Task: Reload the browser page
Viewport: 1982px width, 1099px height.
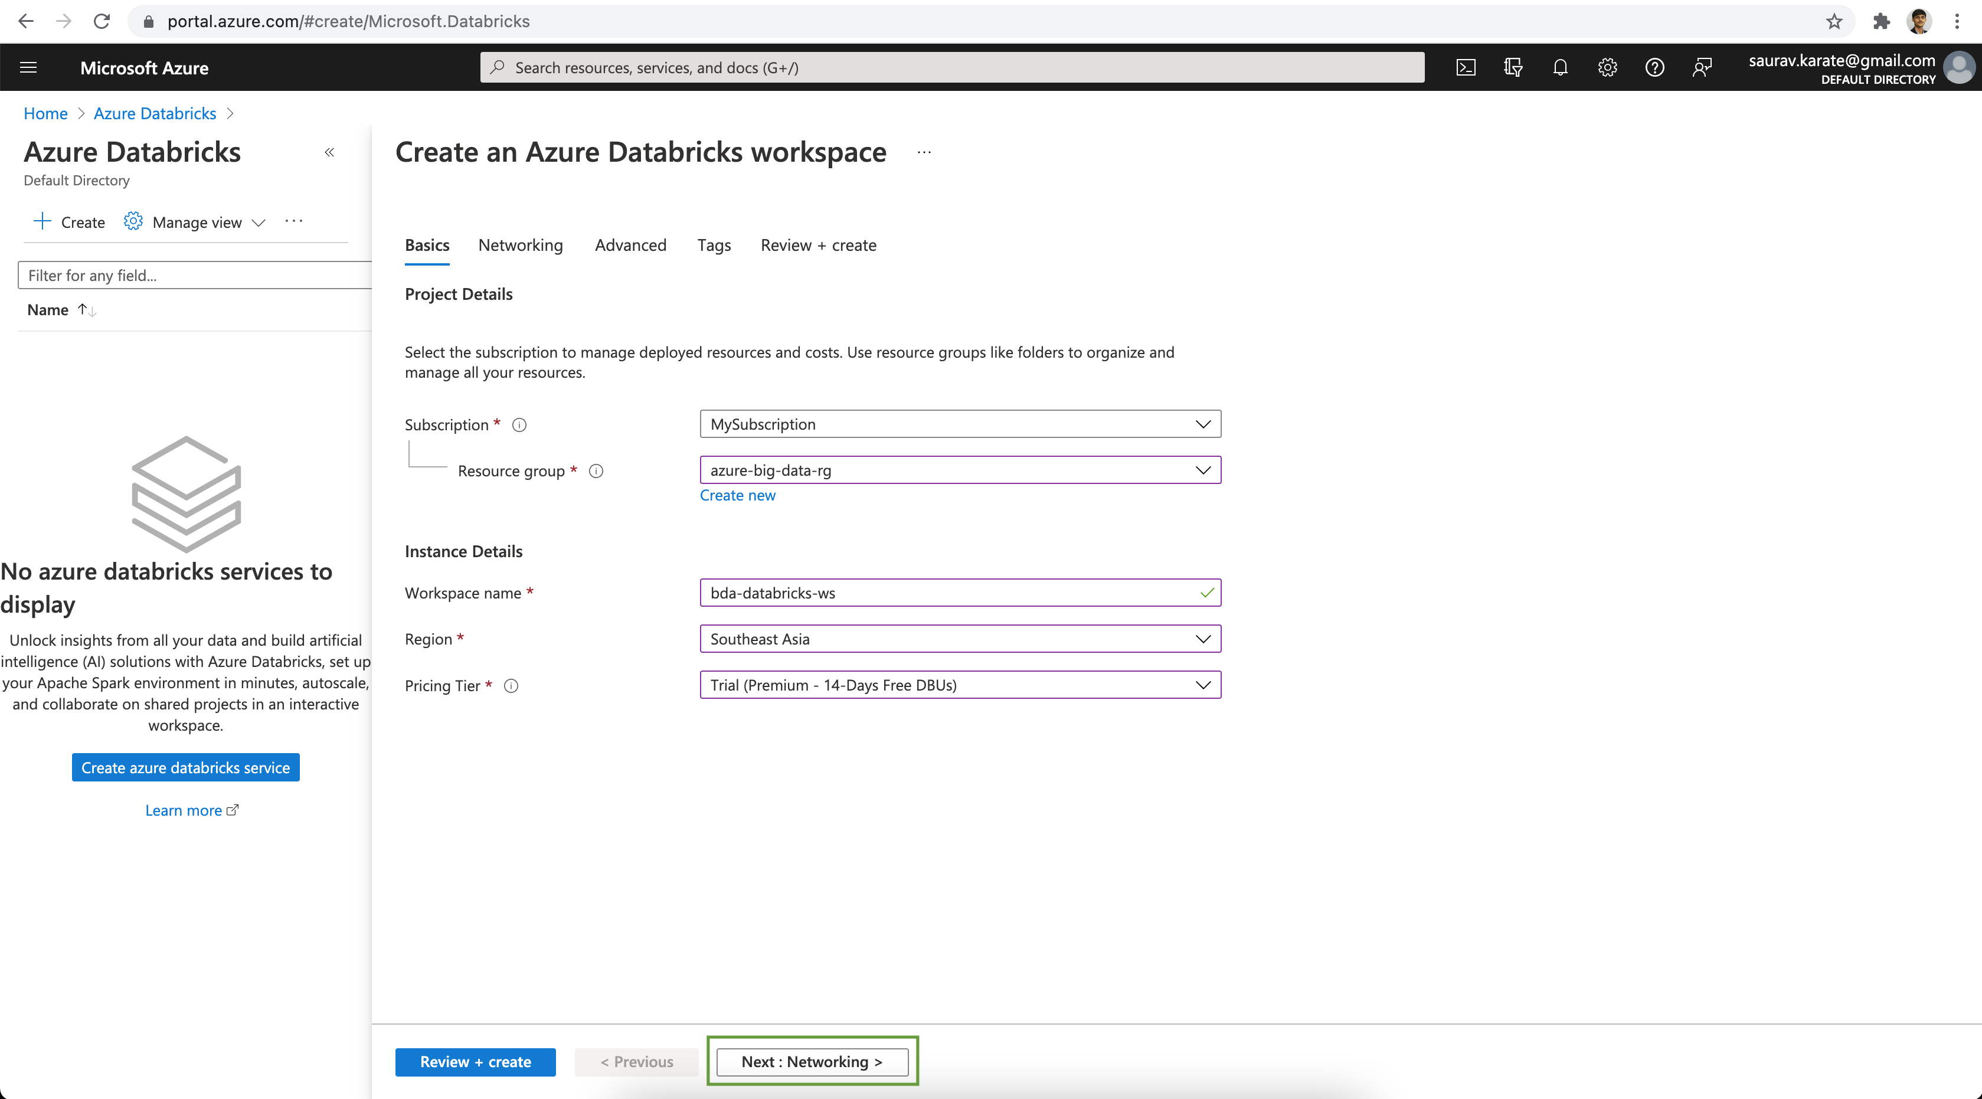Action: click(x=102, y=22)
